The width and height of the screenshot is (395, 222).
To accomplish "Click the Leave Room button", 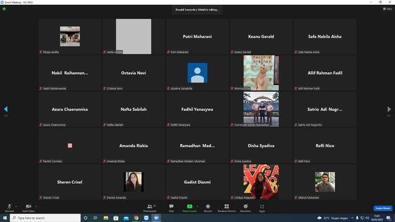I will (383, 208).
